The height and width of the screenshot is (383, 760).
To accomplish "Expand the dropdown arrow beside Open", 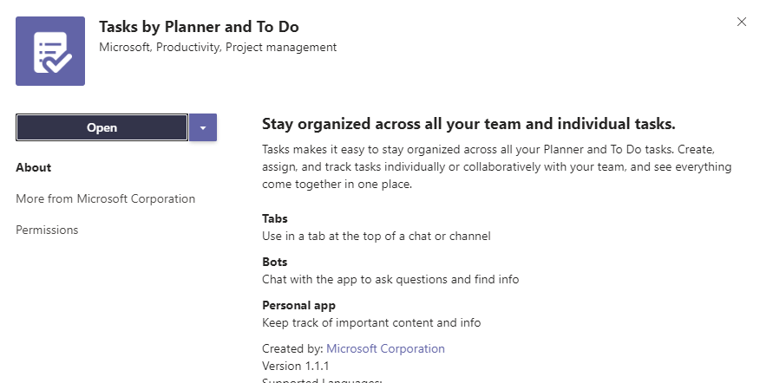I will coord(203,127).
